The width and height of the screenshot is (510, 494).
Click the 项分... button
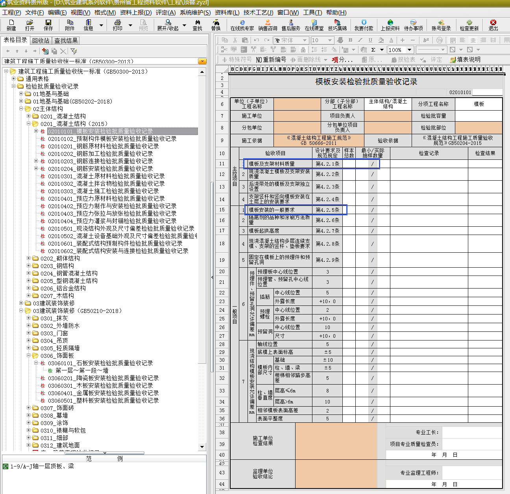[342, 59]
